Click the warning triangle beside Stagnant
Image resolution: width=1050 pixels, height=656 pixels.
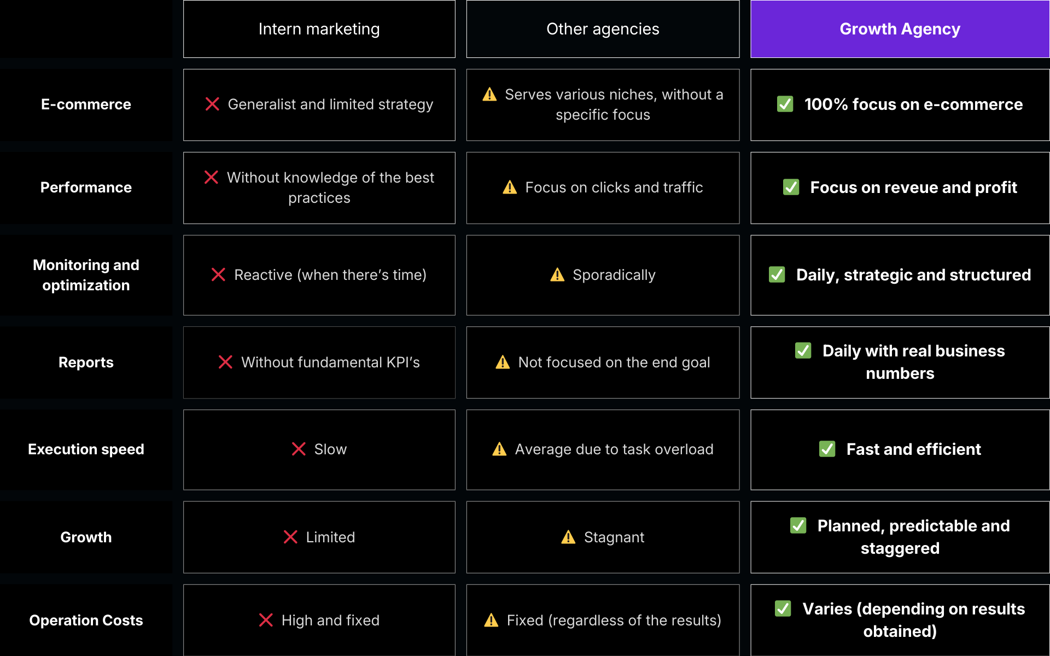(x=568, y=537)
